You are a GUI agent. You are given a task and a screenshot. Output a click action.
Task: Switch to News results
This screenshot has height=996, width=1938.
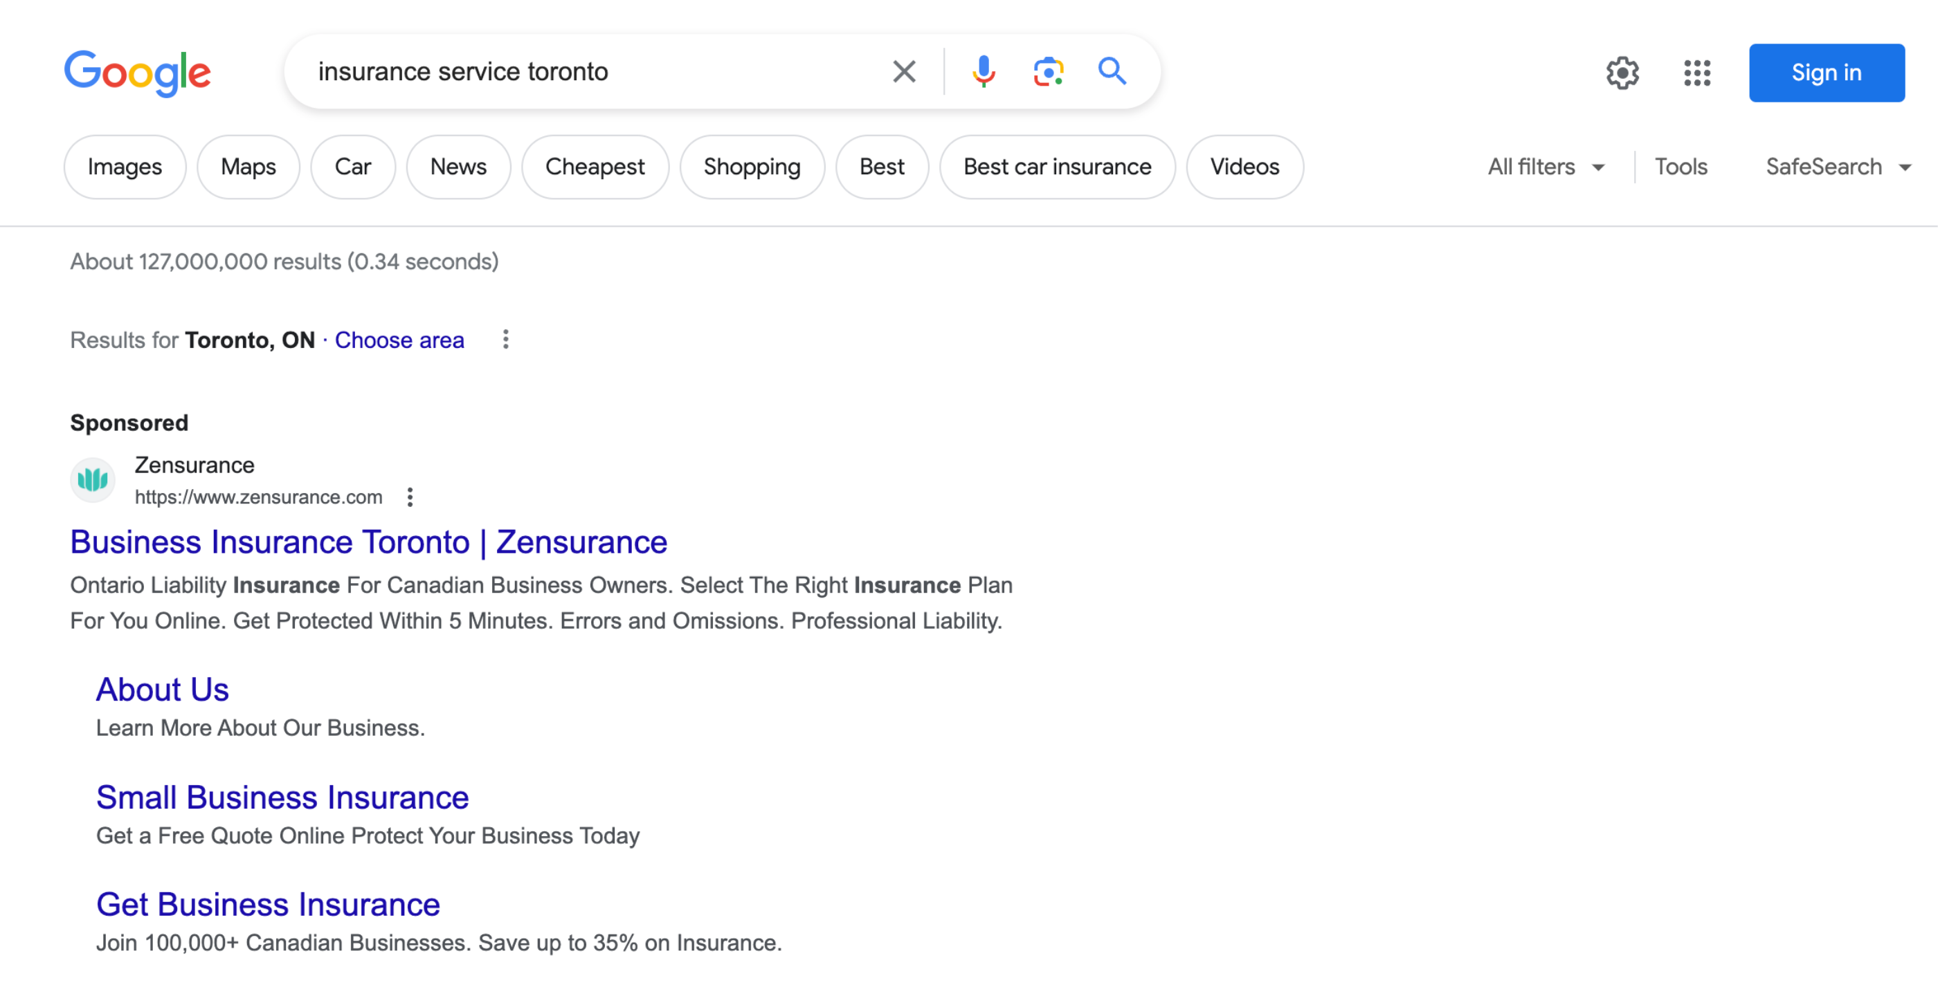pos(458,167)
